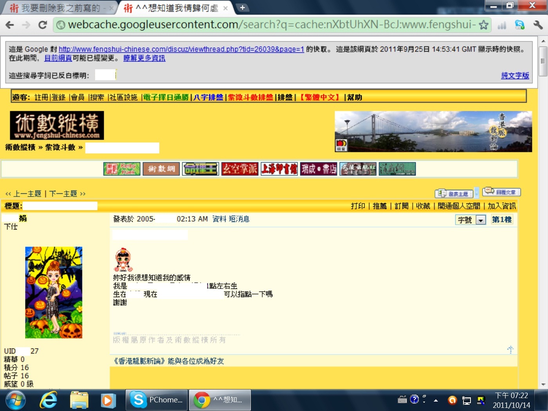The width and height of the screenshot is (548, 411).
Task: Open a new browser tab
Action: 242,7
